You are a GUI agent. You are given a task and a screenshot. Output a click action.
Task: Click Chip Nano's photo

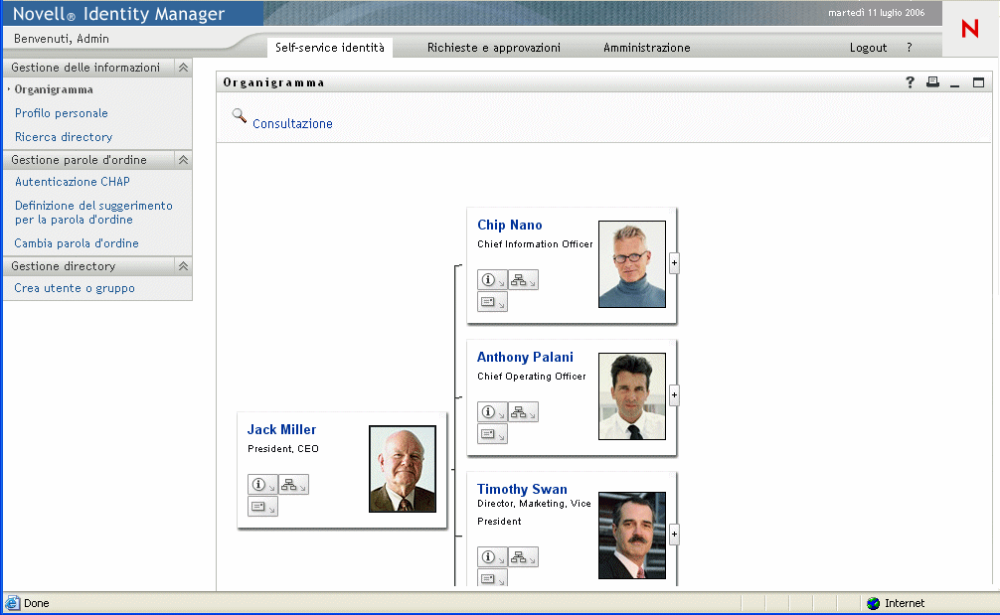632,264
